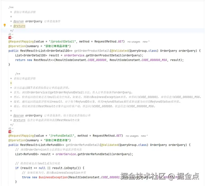Screen dimensions: 205x186
Task: Click greyed getOrderProductDetail method declaration name
Action: 92,51
